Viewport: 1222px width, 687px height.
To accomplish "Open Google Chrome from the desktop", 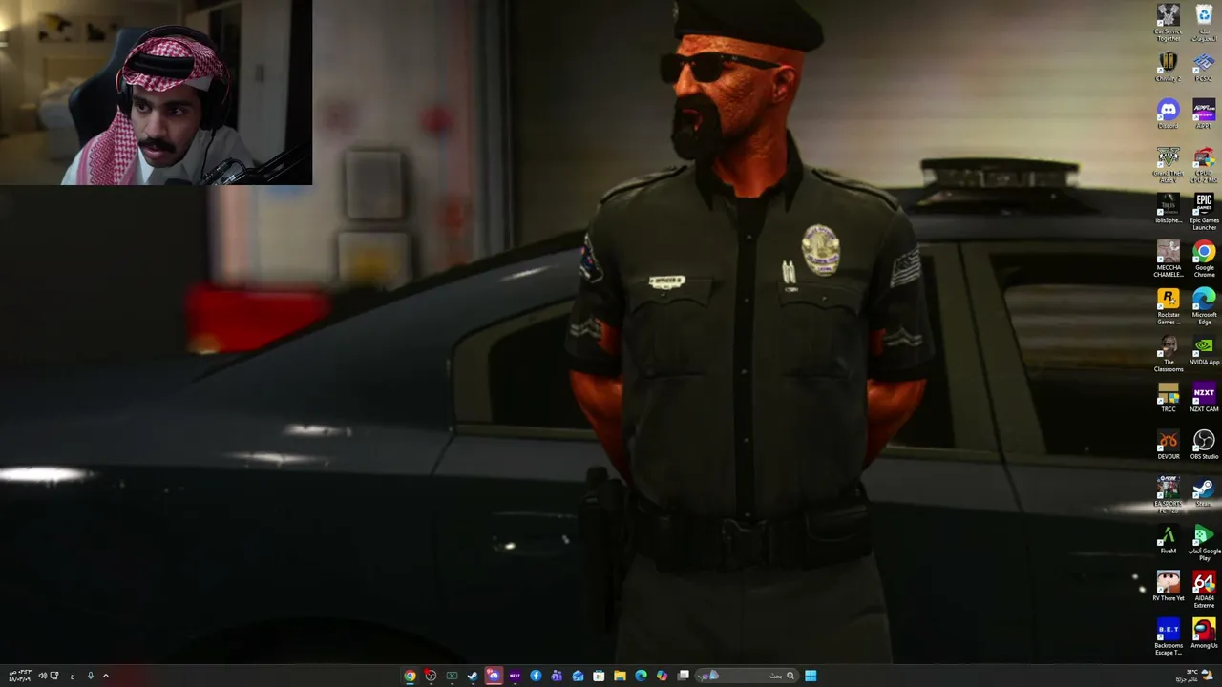I will coord(1204,260).
